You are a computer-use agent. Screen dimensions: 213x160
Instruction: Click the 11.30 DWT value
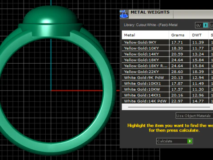coord(198,89)
